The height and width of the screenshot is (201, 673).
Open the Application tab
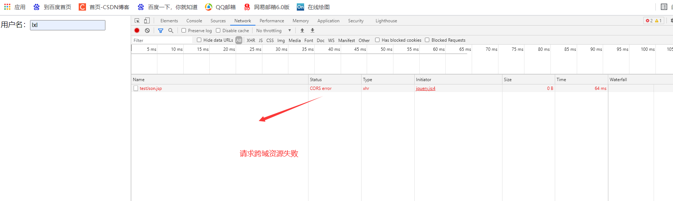pos(328,21)
